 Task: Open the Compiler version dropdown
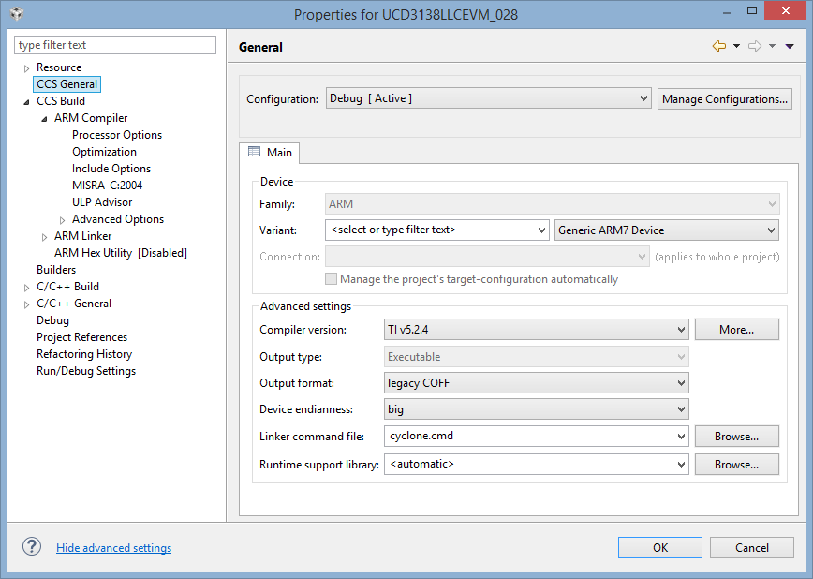pos(536,330)
